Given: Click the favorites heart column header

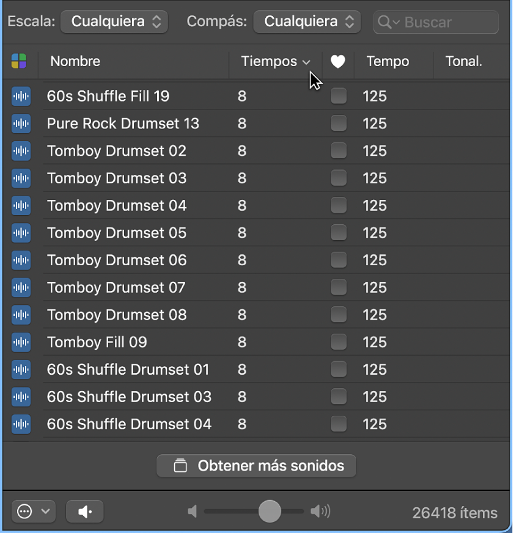Looking at the screenshot, I should point(338,61).
